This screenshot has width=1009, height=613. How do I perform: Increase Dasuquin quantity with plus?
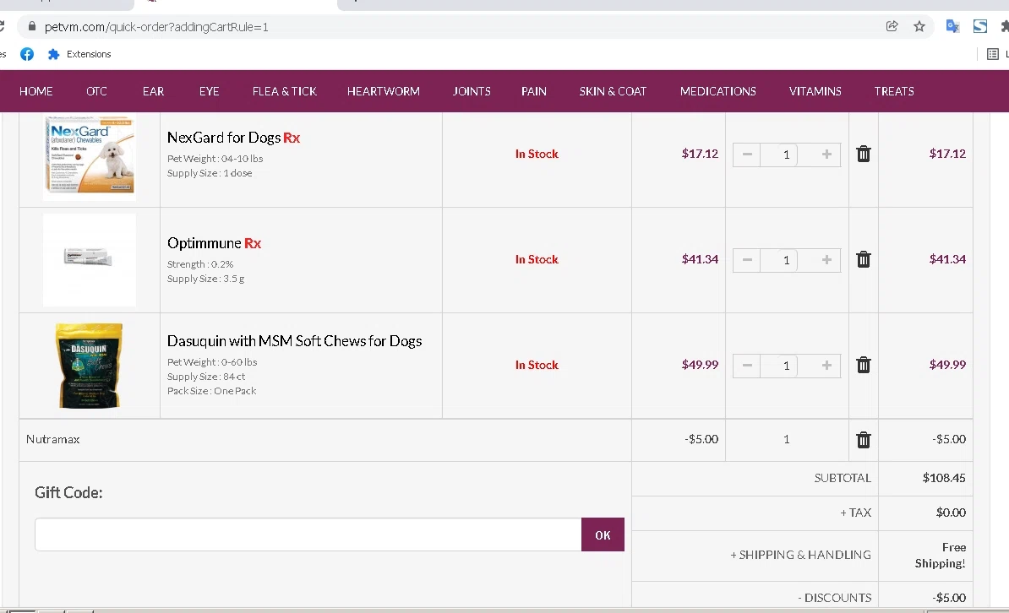tap(826, 366)
